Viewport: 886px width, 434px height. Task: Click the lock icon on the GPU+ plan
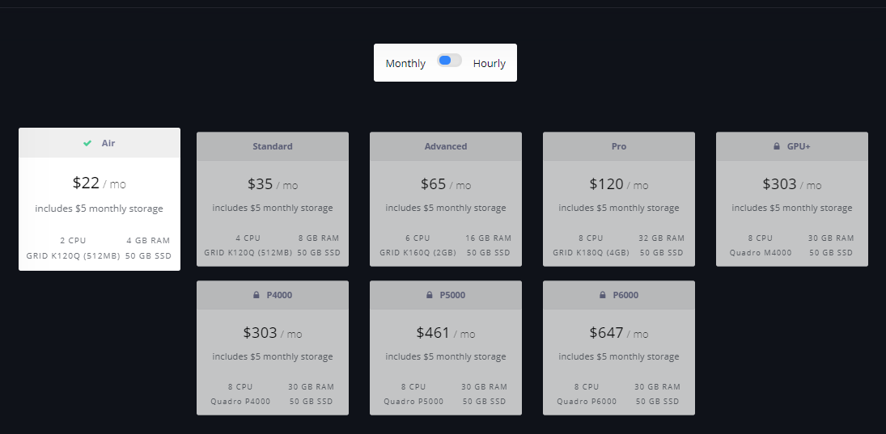tap(778, 146)
